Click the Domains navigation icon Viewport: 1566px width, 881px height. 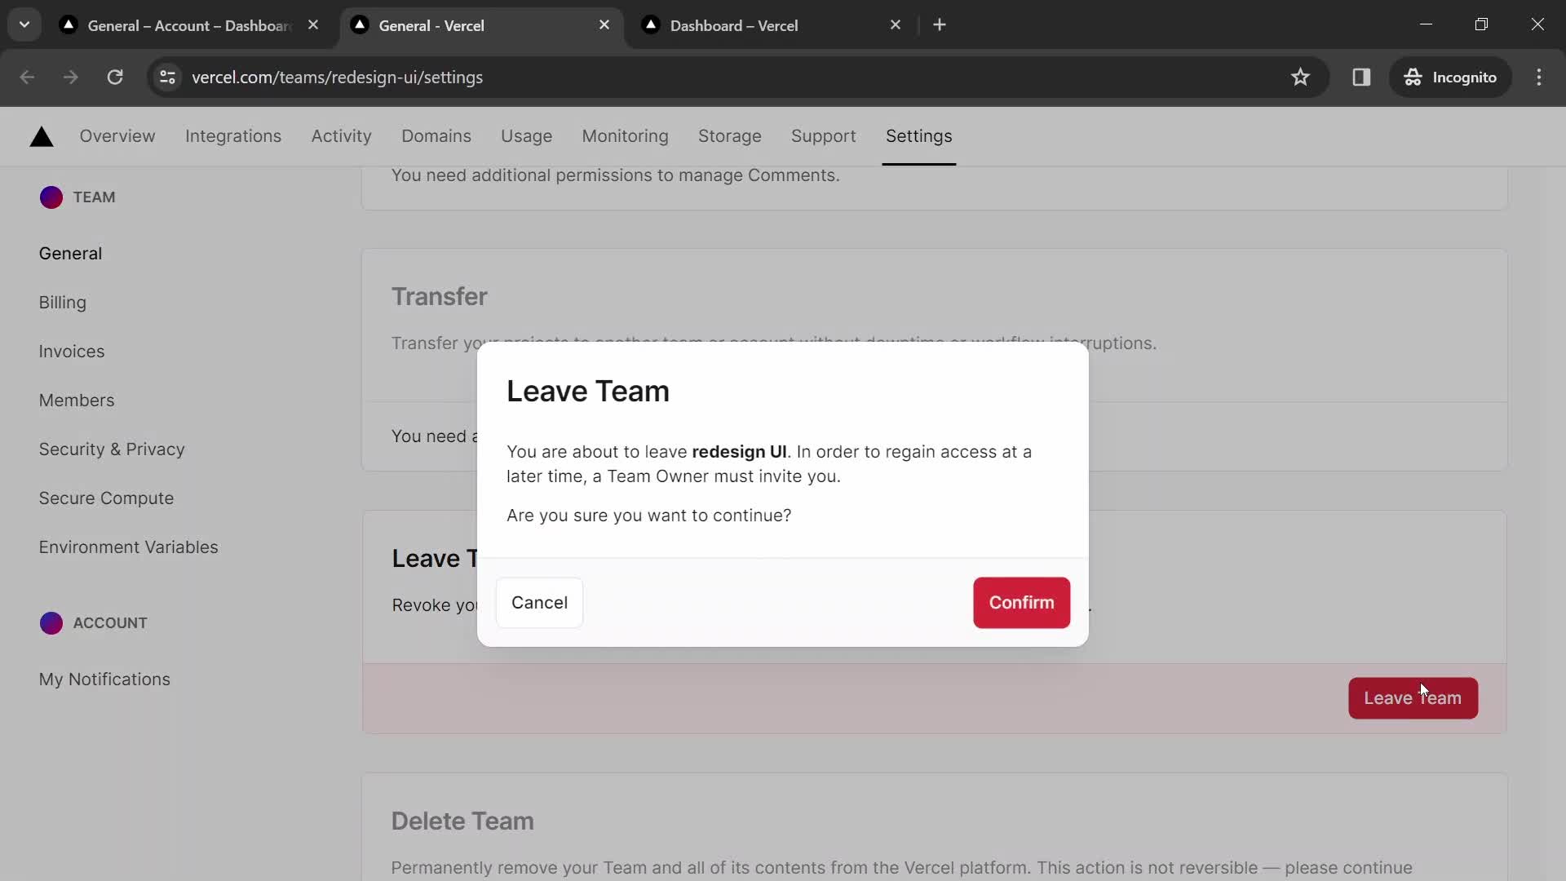(436, 135)
